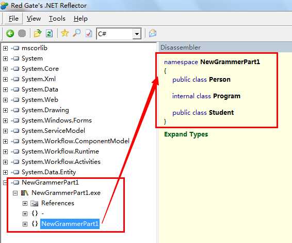Click the System.Data assembly icon

point(15,89)
